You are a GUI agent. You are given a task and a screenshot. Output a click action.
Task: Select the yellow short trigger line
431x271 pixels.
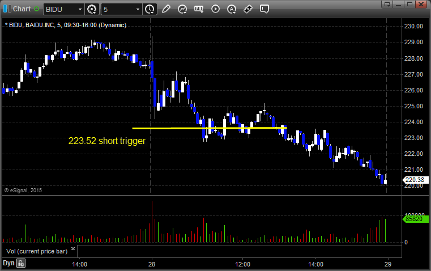click(210, 128)
